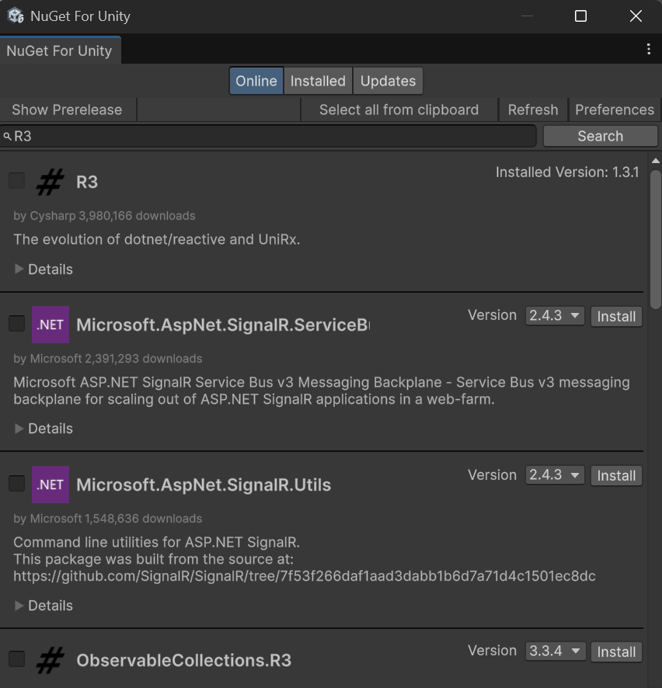Click the SignalR GitHub source URL text
The width and height of the screenshot is (662, 688).
coord(305,575)
